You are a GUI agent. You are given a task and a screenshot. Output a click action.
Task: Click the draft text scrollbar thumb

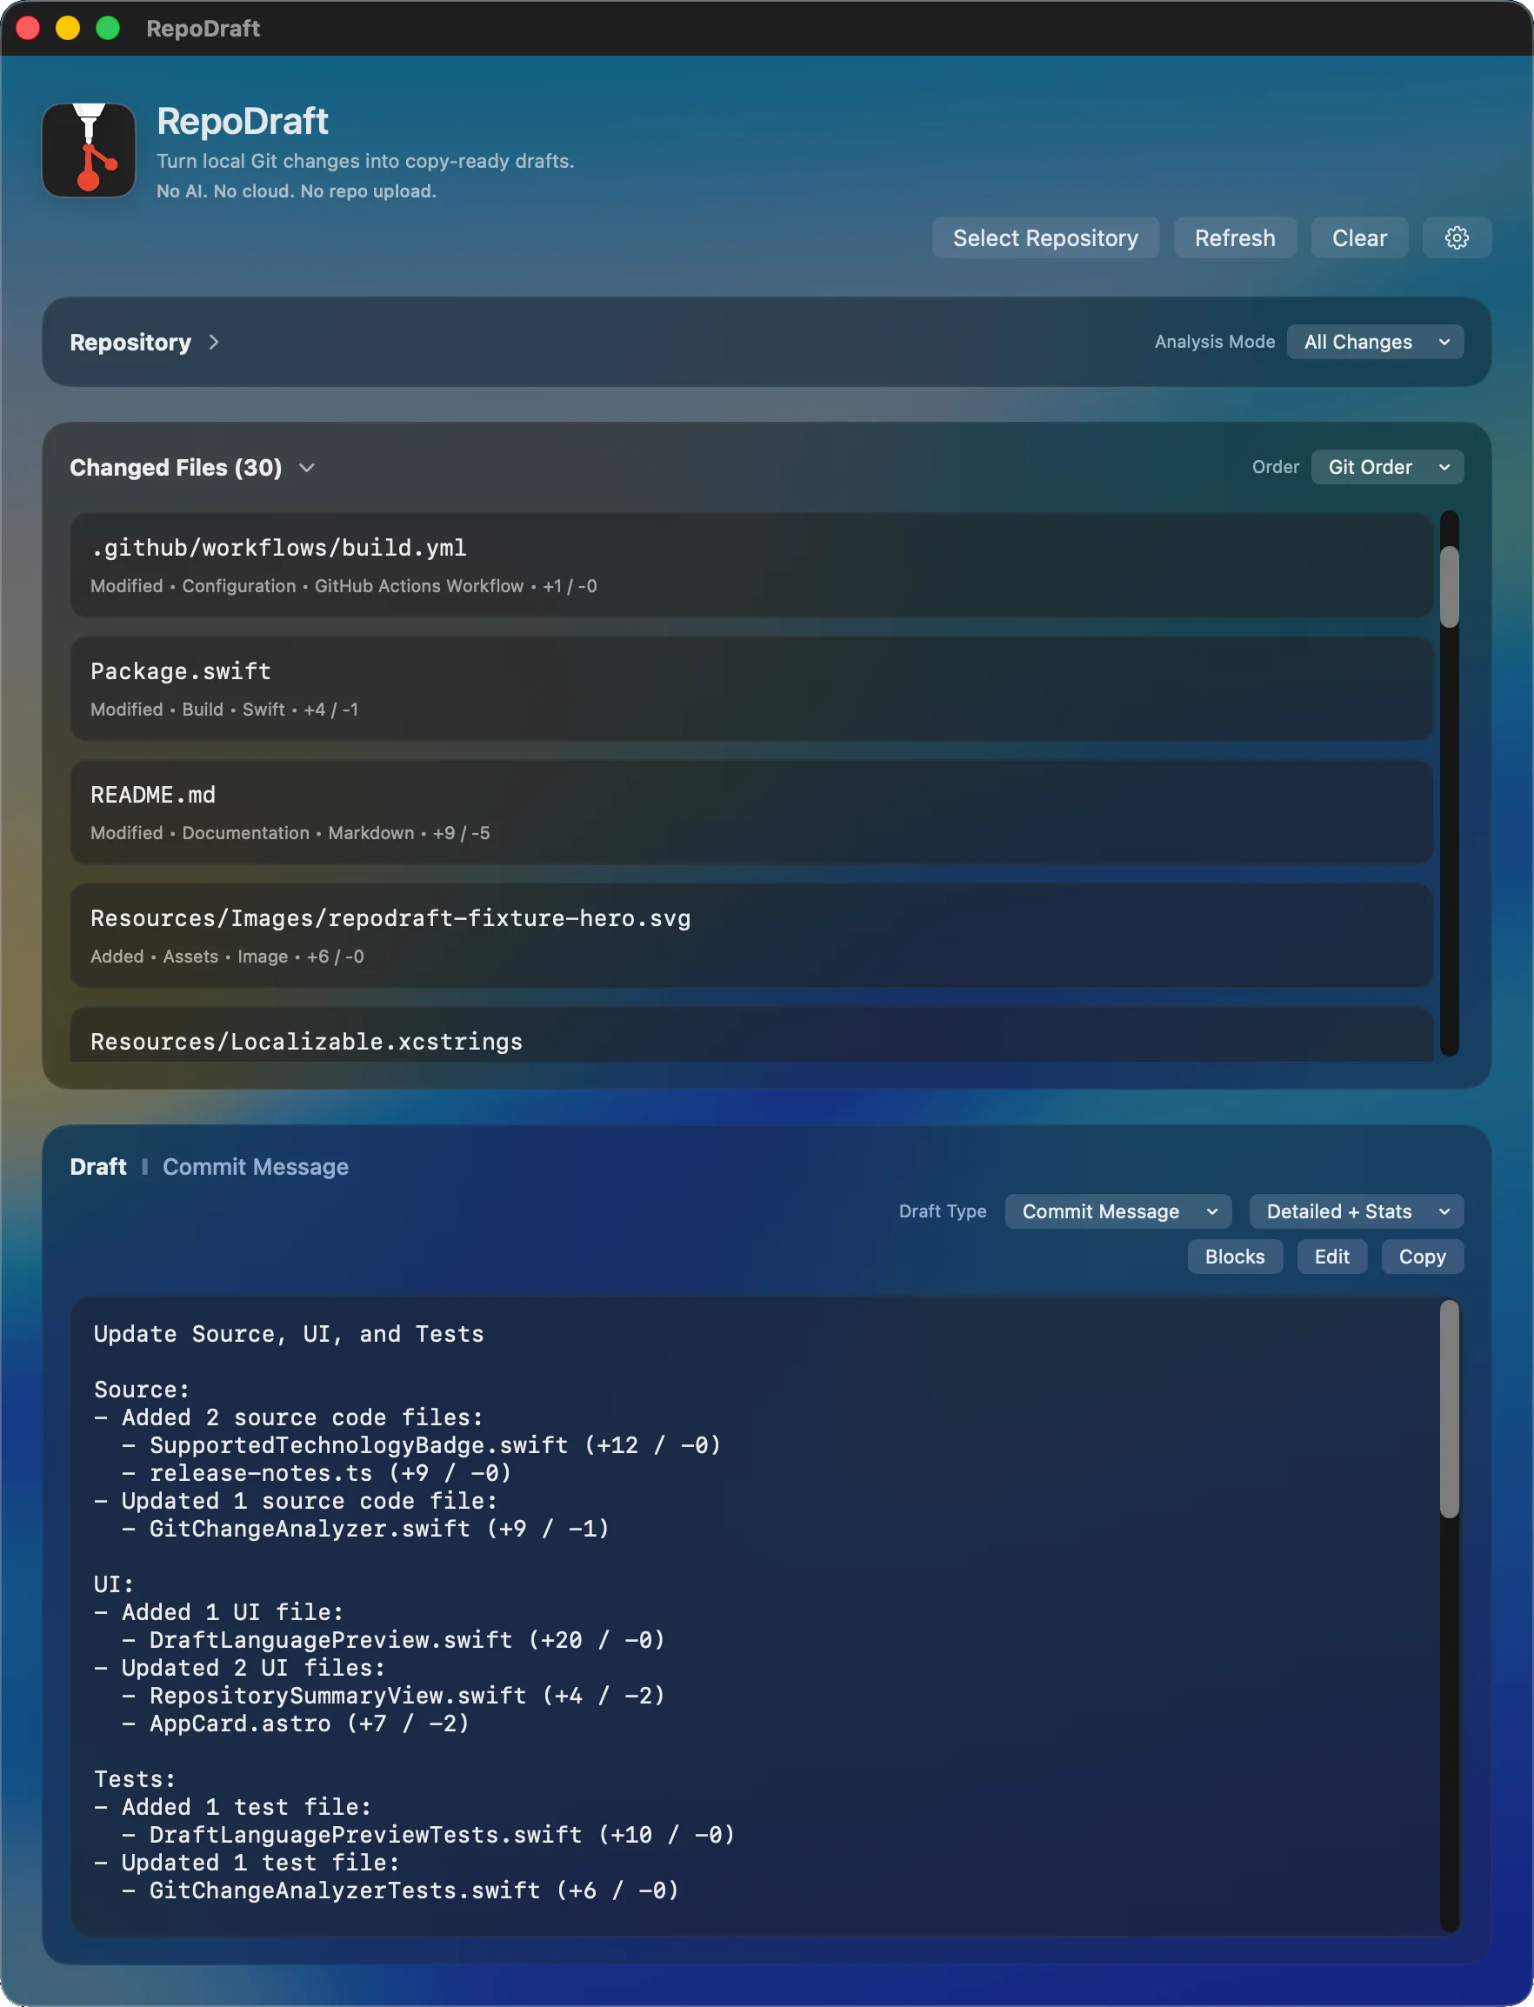[x=1449, y=1409]
